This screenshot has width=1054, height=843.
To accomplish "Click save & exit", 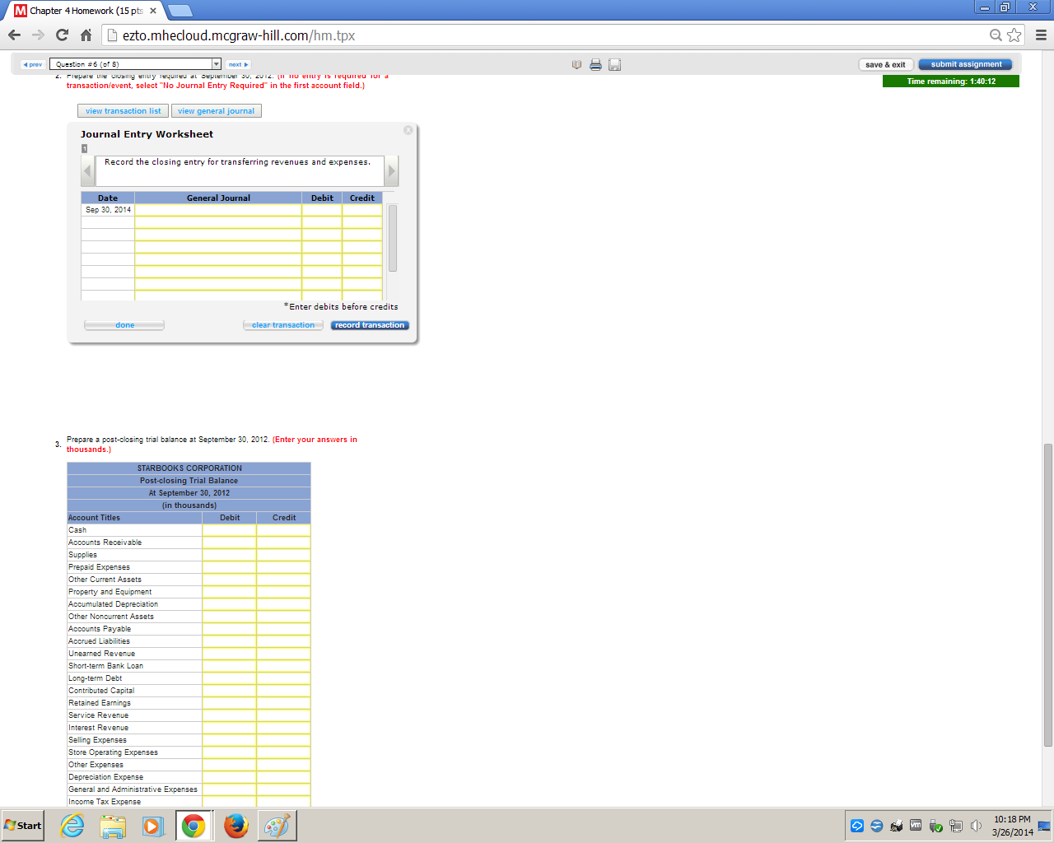I will click(x=885, y=64).
